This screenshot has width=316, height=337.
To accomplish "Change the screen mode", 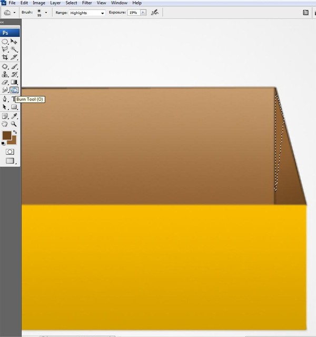I will tap(10, 161).
